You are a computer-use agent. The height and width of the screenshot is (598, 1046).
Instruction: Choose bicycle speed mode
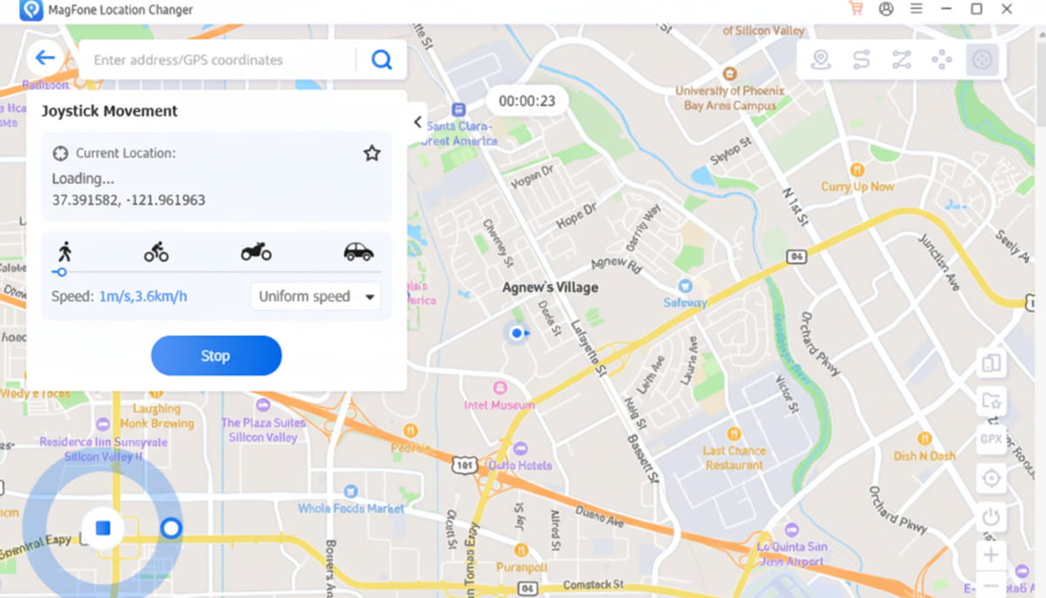(156, 253)
